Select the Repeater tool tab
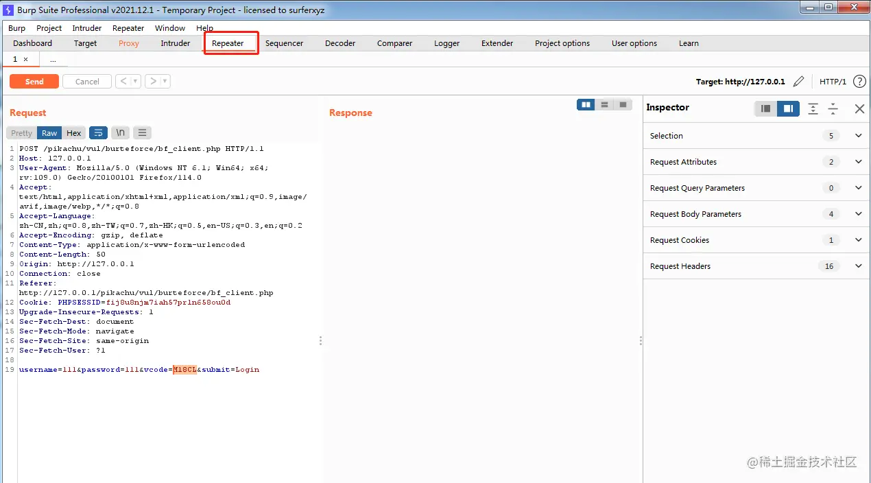The height and width of the screenshot is (483, 871). click(228, 43)
